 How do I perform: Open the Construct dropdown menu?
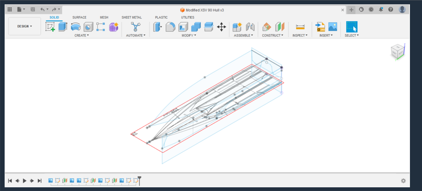(x=272, y=35)
